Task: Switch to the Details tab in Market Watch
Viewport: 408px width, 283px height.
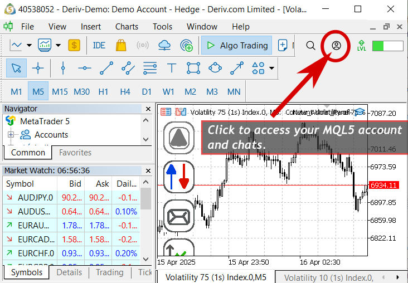Action: tap(69, 272)
